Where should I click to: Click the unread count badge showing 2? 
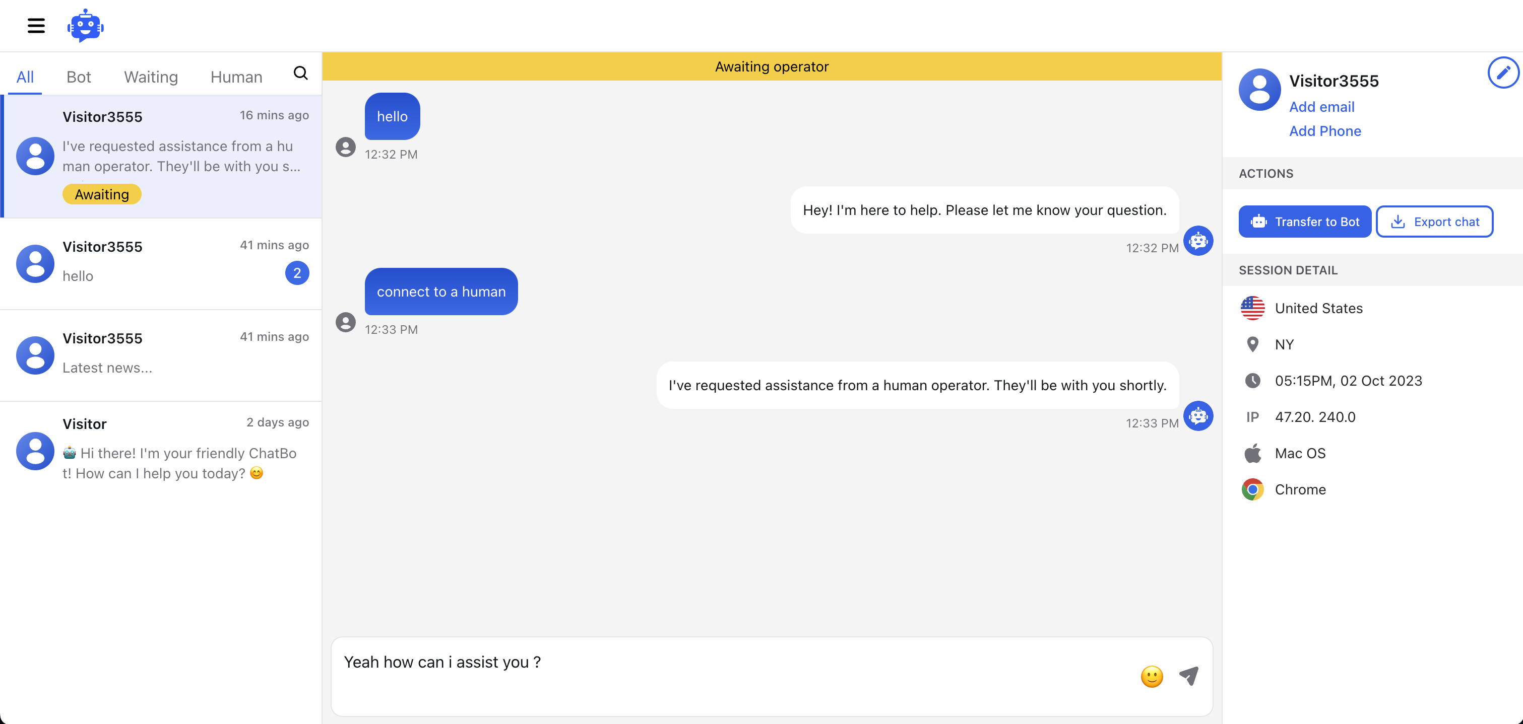(x=297, y=273)
